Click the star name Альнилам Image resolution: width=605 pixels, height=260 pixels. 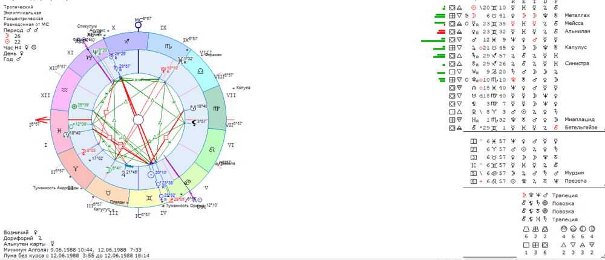tap(577, 31)
